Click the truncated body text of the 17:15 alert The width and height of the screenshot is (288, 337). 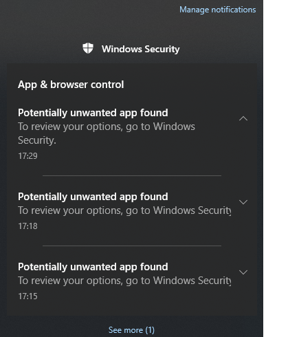[124, 281]
